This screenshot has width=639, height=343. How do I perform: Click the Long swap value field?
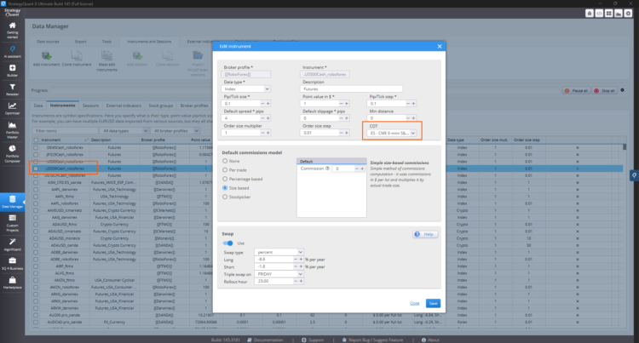pos(273,260)
